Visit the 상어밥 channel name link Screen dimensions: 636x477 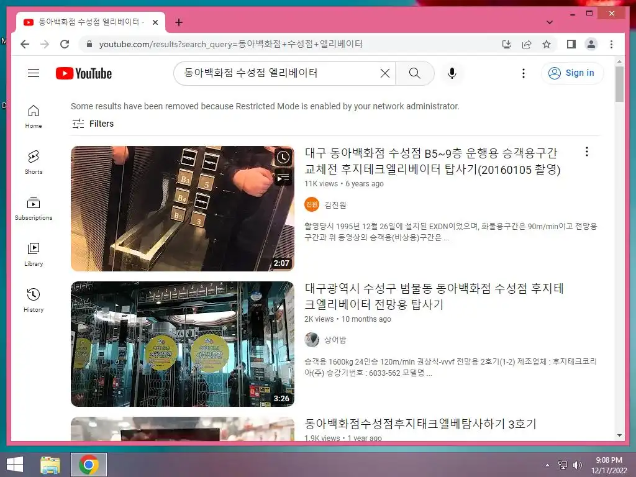click(335, 340)
